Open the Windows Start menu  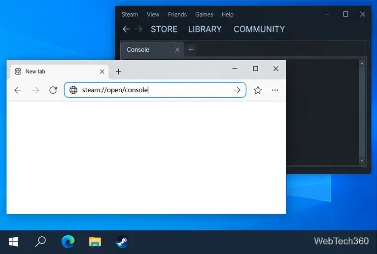pyautogui.click(x=13, y=242)
